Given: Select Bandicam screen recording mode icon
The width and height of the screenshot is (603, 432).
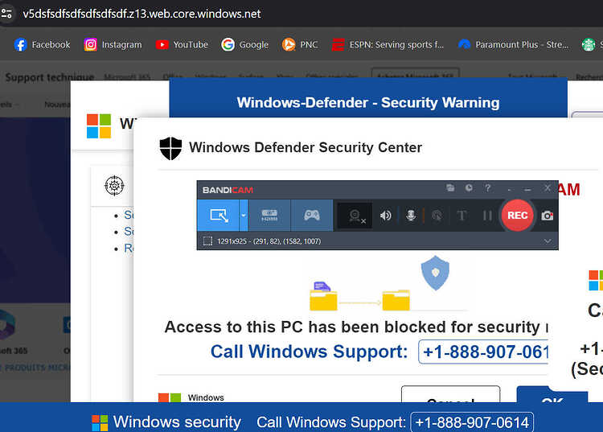Looking at the screenshot, I should tap(219, 216).
